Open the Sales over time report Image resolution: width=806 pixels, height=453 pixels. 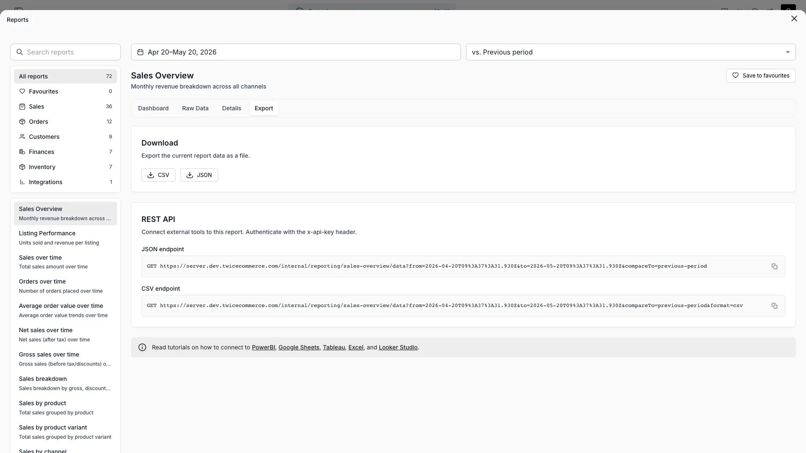click(x=65, y=262)
